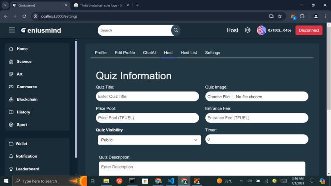
Task: Click the Host link in header
Action: tap(232, 30)
